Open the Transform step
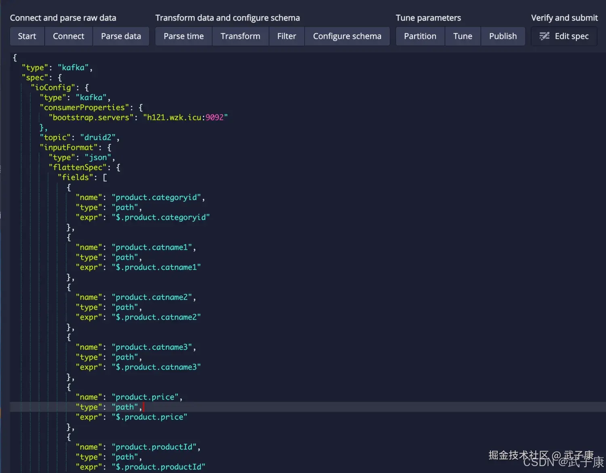 coord(240,36)
